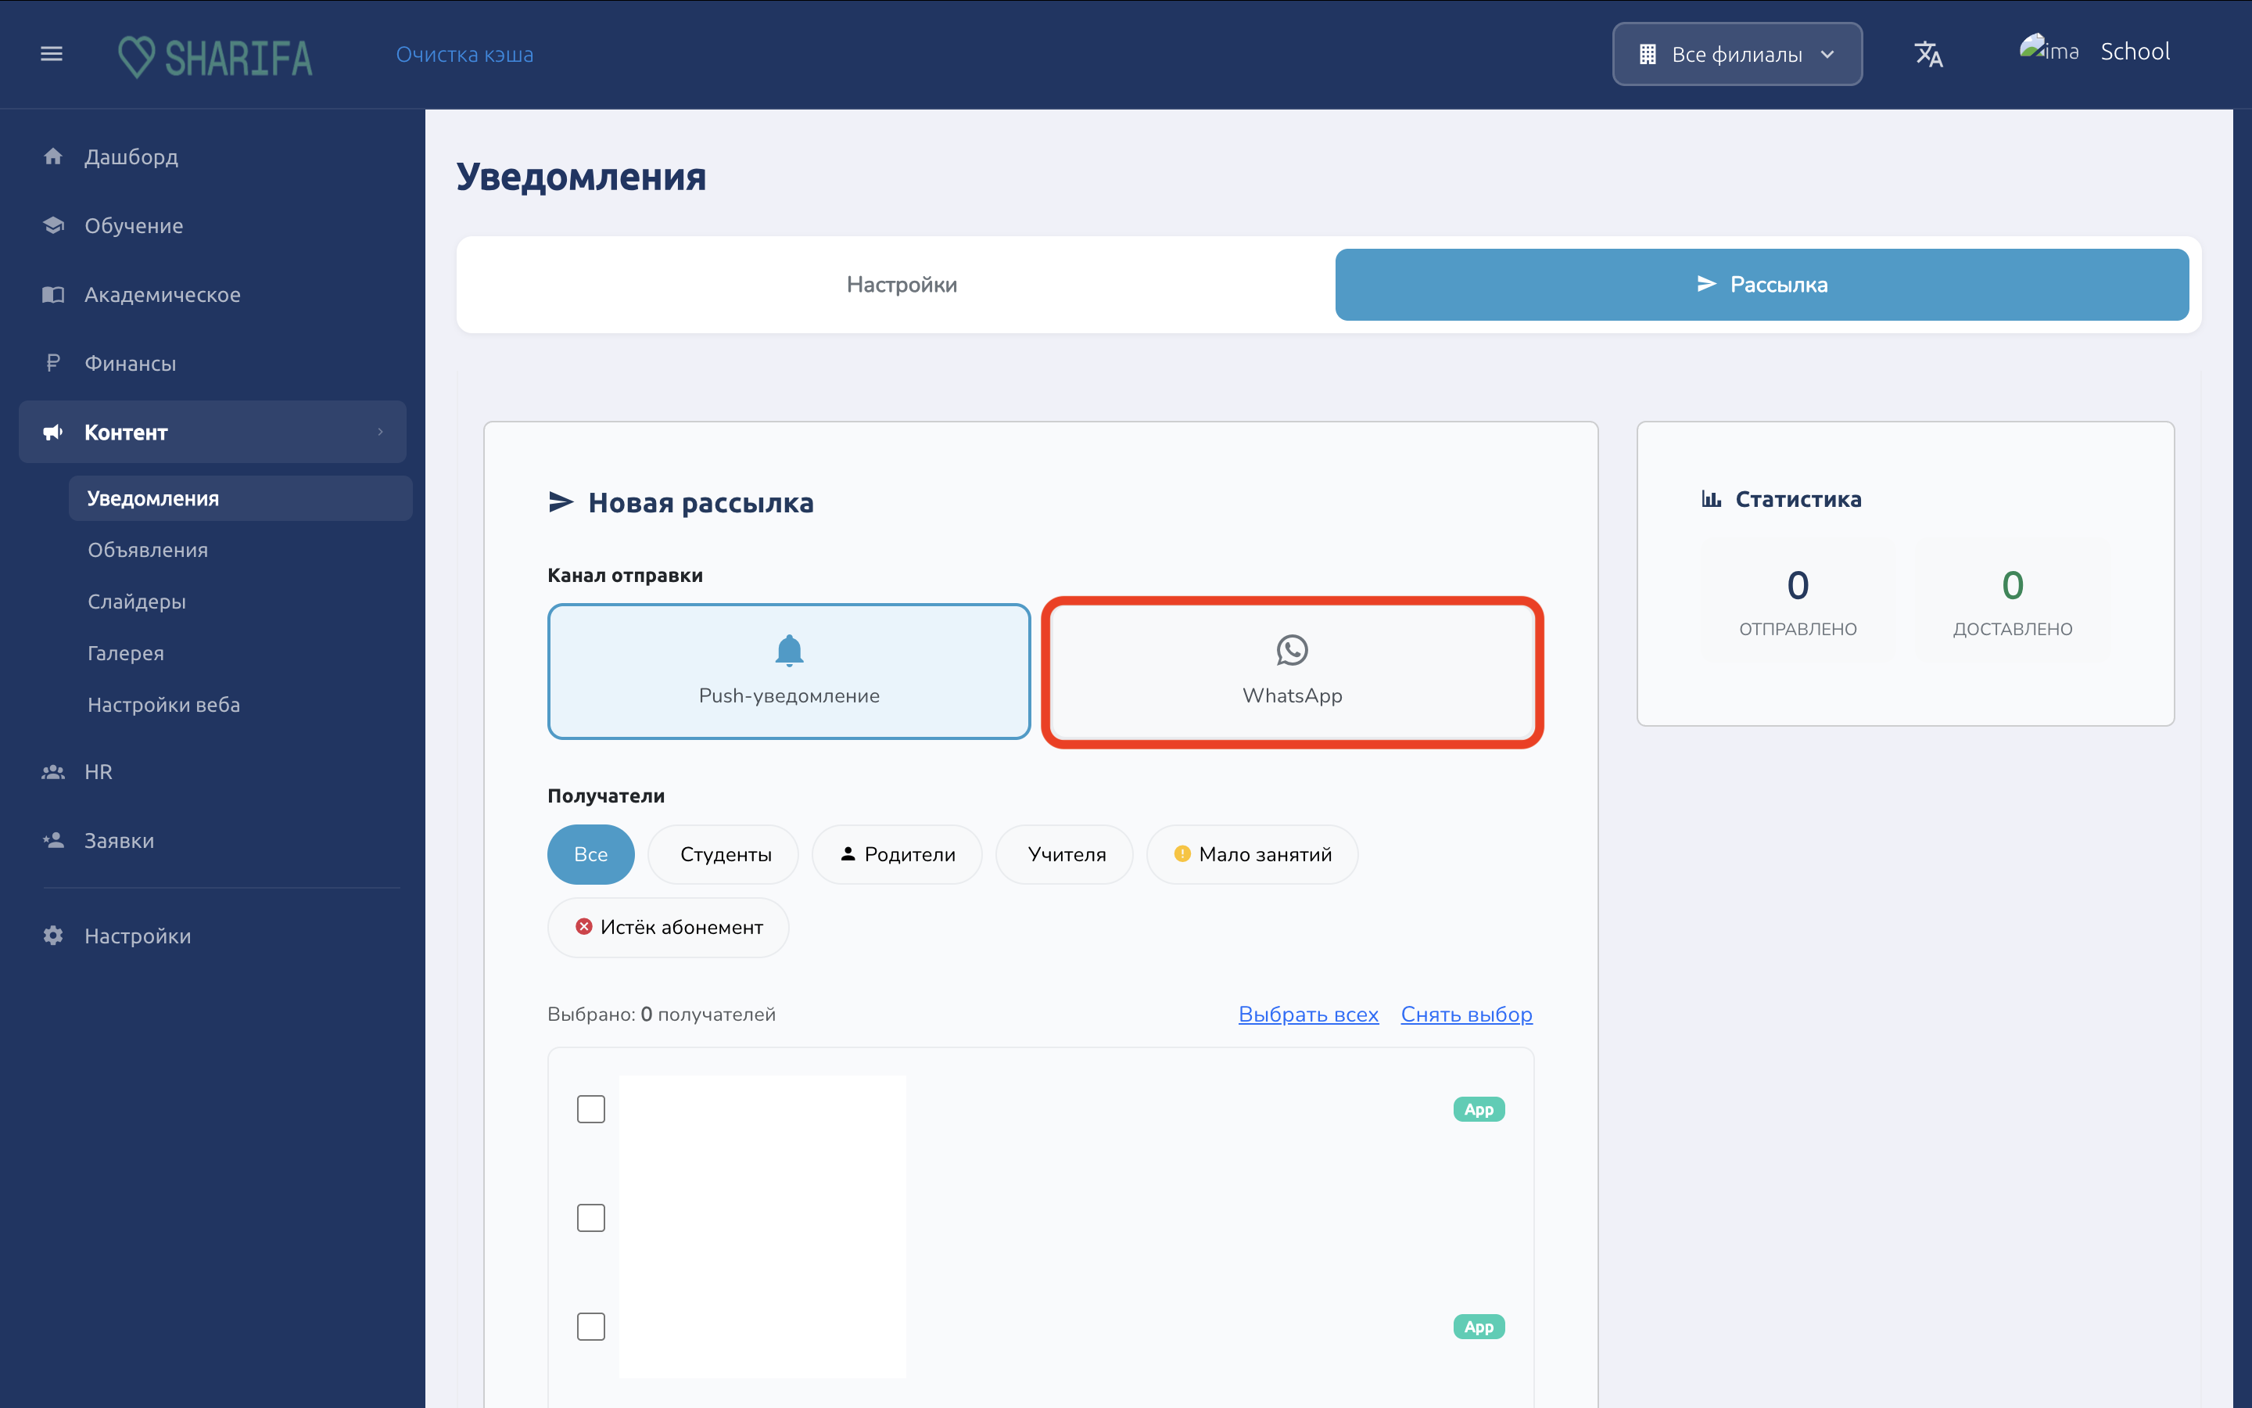Open the Все филиалы dropdown
The height and width of the screenshot is (1408, 2252).
tap(1737, 54)
